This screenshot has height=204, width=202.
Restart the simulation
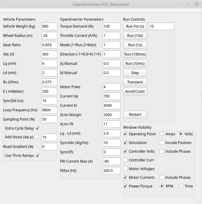point(135,115)
